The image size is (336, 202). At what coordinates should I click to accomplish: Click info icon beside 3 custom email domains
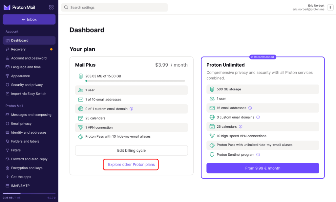258,117
